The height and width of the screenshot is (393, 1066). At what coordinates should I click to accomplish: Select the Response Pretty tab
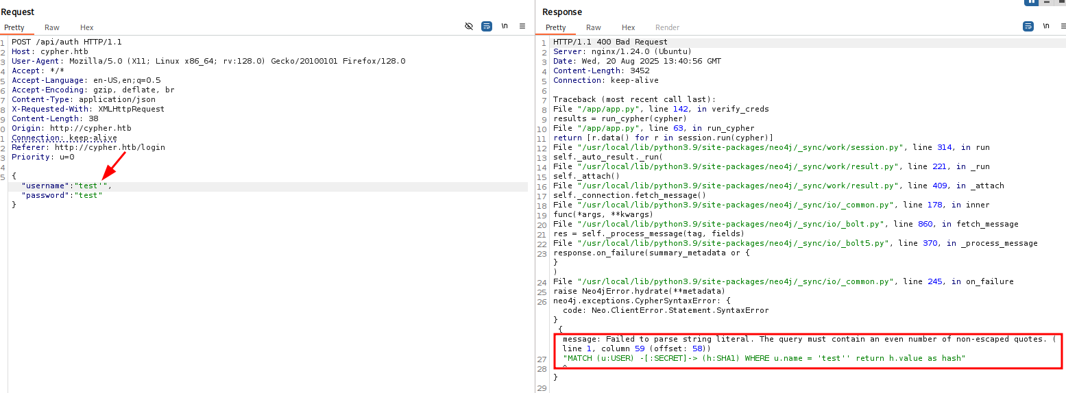556,27
